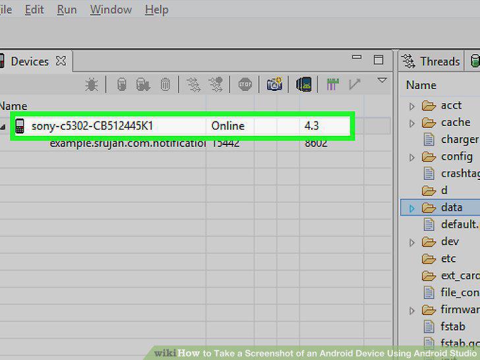Open the Run menu
480x360 pixels.
point(67,10)
